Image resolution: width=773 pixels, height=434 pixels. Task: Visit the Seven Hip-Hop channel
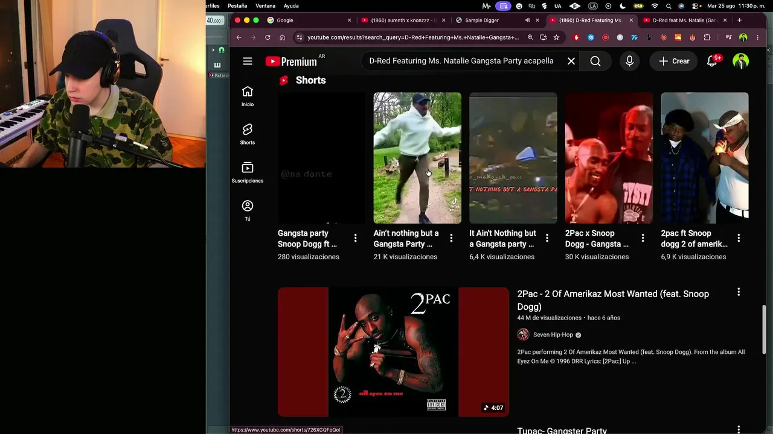click(x=553, y=335)
